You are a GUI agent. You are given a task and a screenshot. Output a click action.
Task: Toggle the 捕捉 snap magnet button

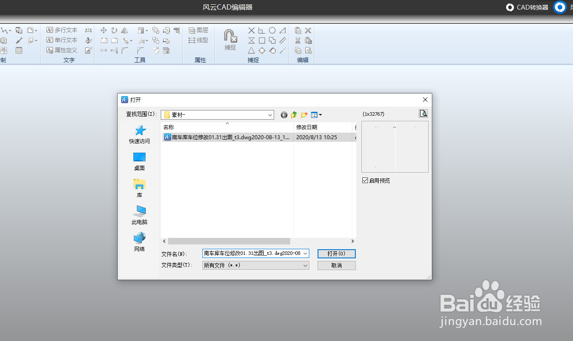tap(230, 40)
